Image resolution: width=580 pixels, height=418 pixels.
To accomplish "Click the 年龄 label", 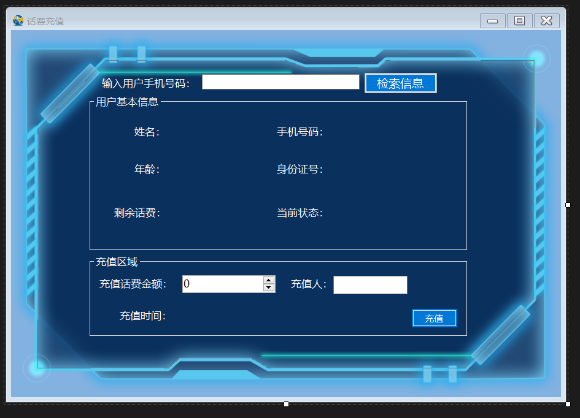I will (x=147, y=169).
